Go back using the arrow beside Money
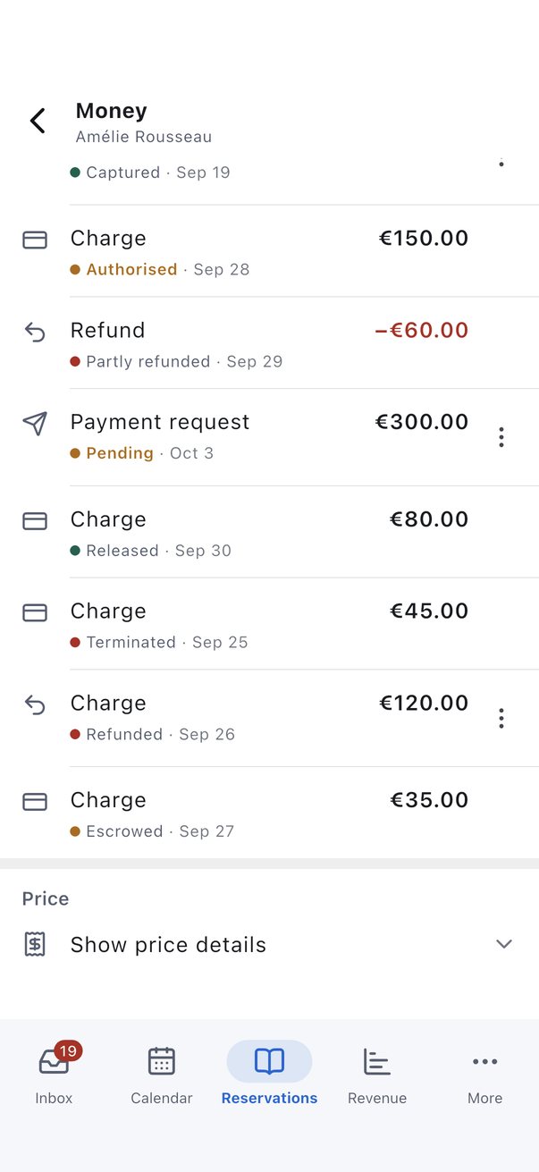This screenshot has width=539, height=1172. click(38, 121)
